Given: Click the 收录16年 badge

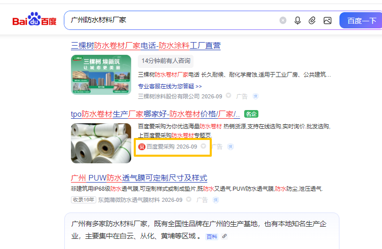Looking at the screenshot, I should [x=83, y=200].
